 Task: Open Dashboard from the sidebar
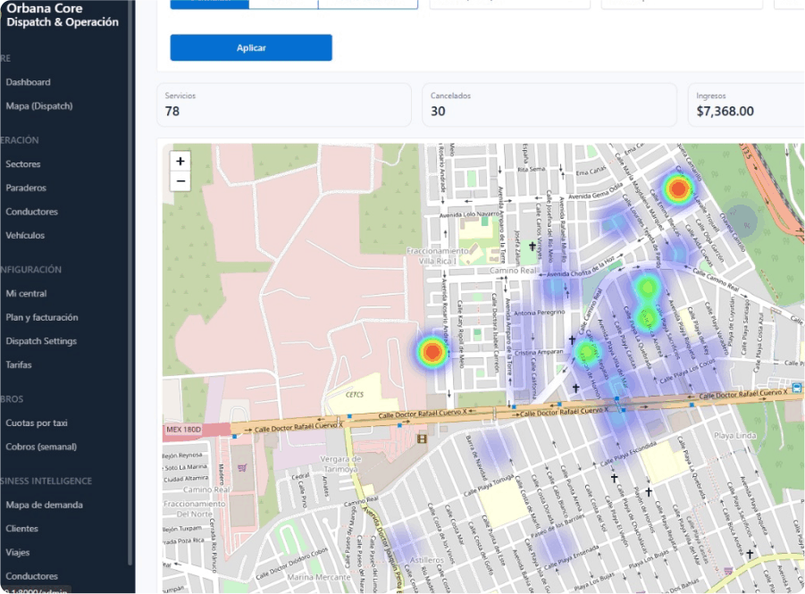(28, 82)
